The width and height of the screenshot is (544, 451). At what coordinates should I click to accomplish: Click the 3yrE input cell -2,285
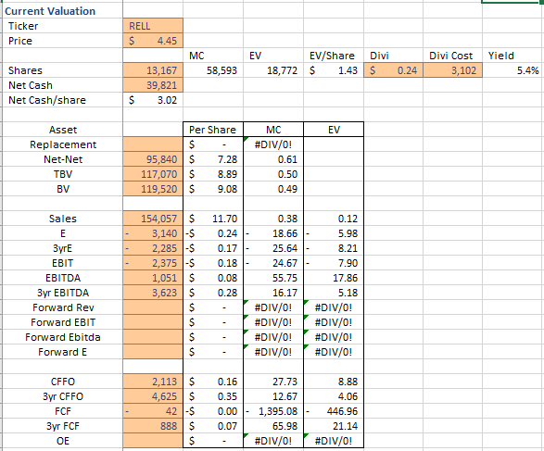pos(153,248)
